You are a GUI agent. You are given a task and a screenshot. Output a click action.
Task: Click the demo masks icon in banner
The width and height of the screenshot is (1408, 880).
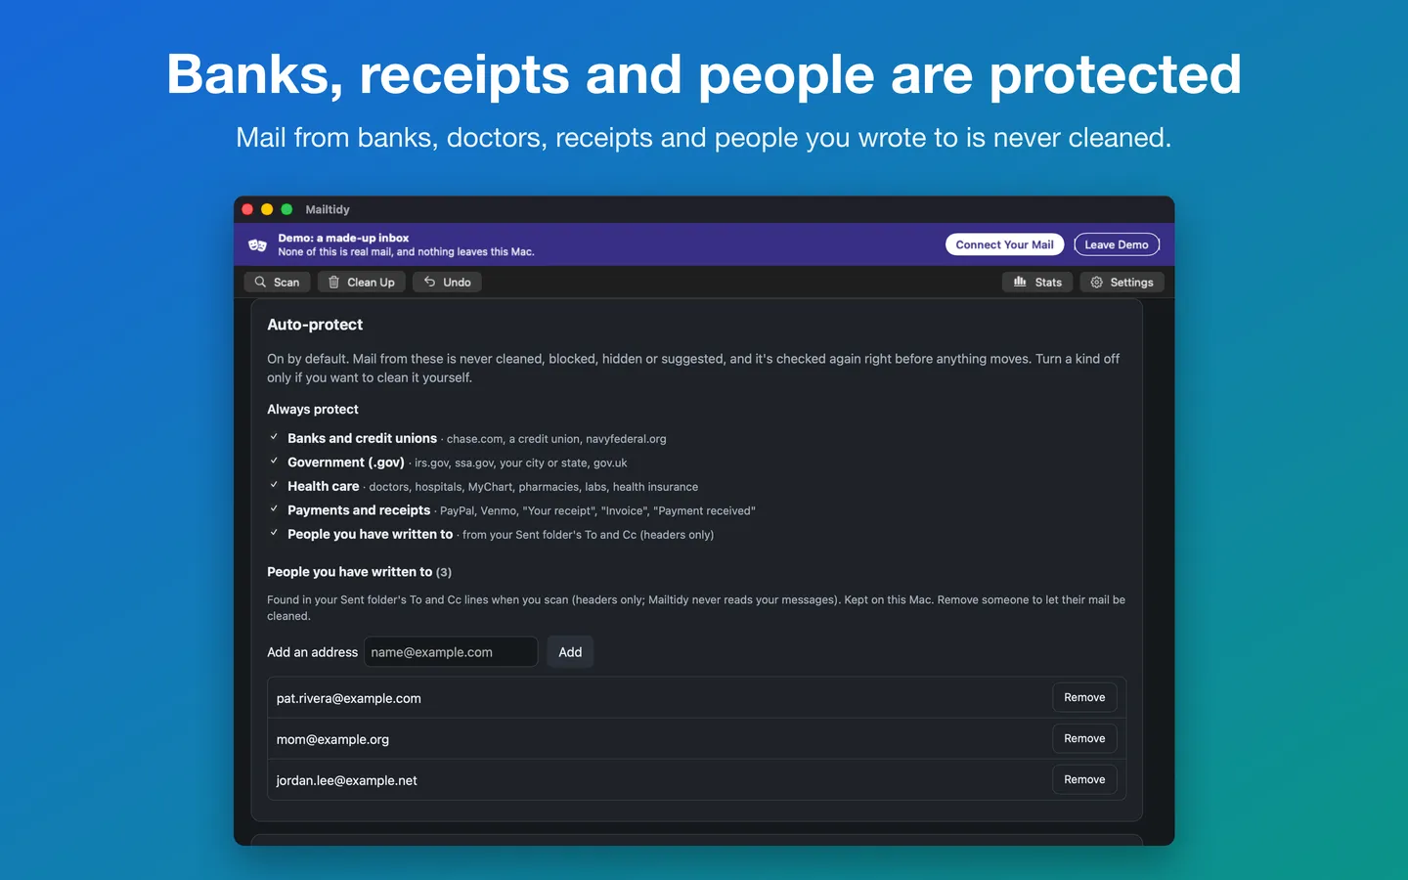coord(257,244)
